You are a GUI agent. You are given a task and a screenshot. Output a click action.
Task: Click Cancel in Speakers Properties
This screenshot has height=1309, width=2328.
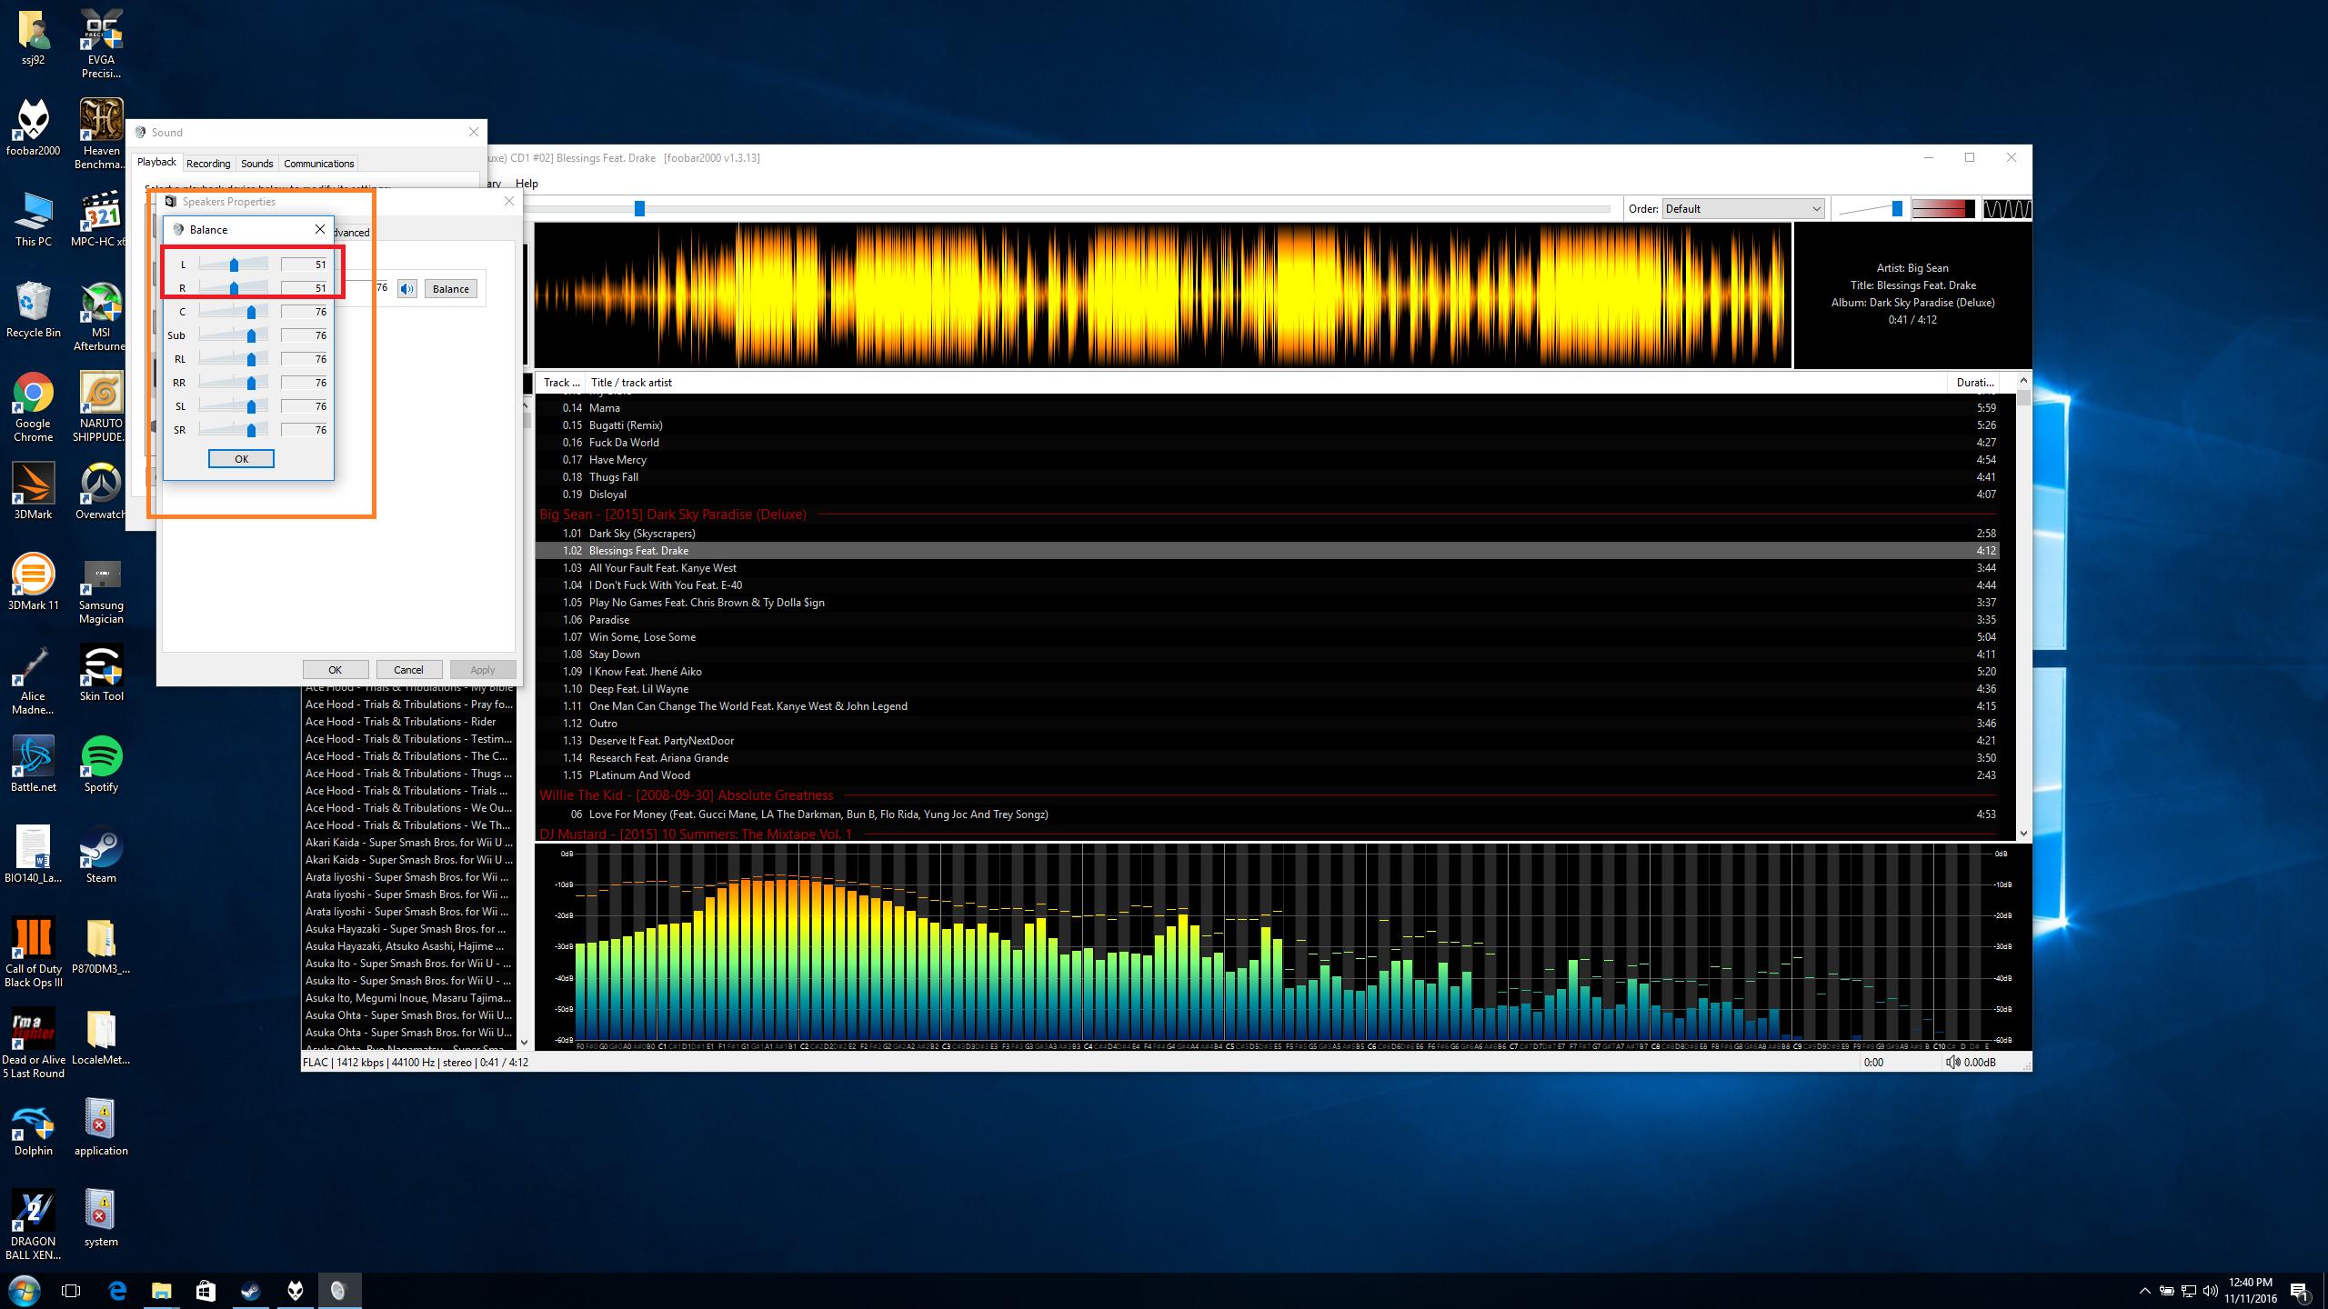pyautogui.click(x=408, y=670)
